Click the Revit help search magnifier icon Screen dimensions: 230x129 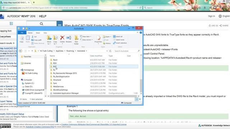pyautogui.click(x=42, y=24)
